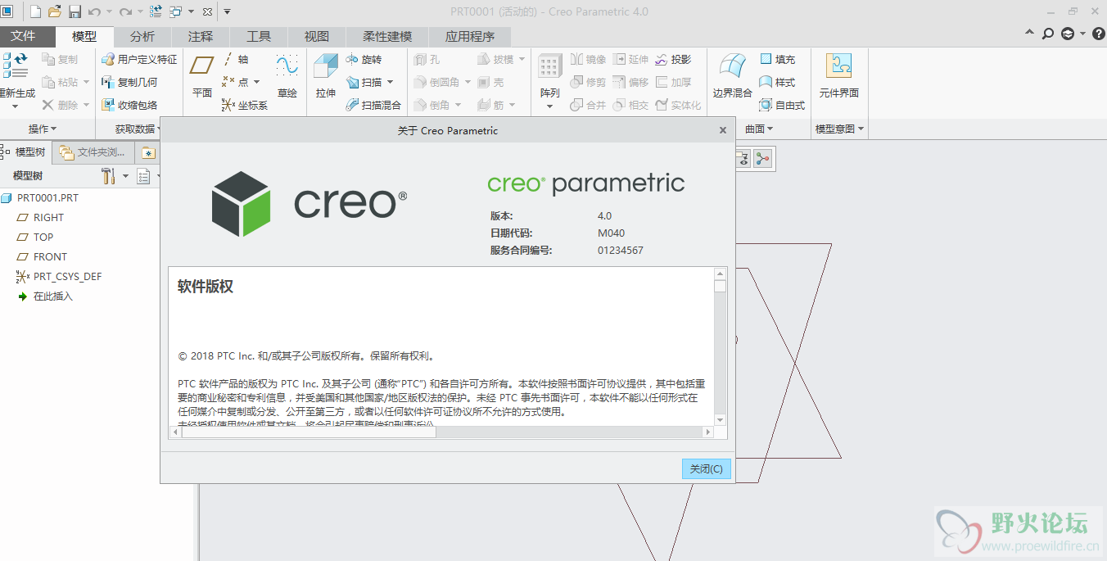1107x561 pixels.
Task: Select the 旋转 revolve tool
Action: pyautogui.click(x=364, y=60)
